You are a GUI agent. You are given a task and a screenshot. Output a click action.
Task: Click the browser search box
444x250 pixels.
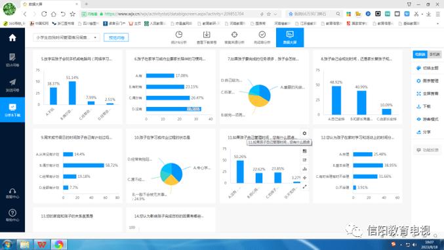pyautogui.click(x=314, y=14)
